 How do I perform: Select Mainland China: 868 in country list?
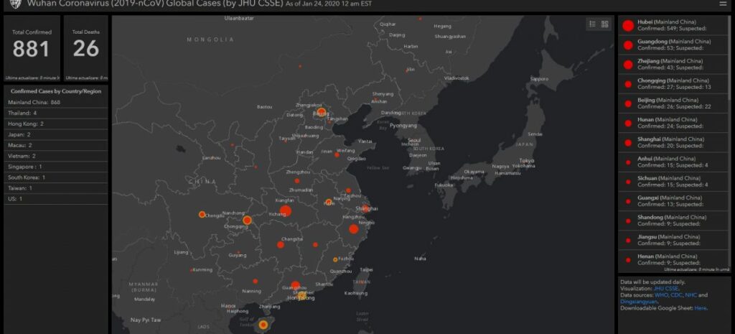[34, 103]
